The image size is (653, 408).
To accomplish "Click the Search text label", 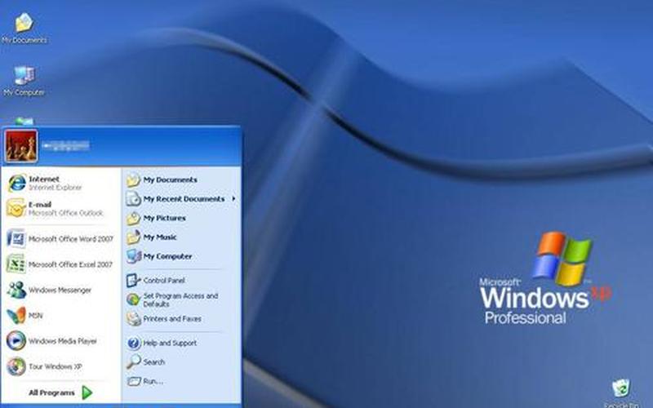I will click(x=153, y=362).
